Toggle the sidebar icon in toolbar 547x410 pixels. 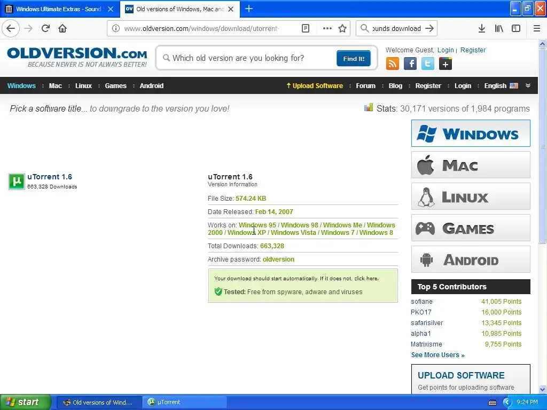(x=516, y=29)
